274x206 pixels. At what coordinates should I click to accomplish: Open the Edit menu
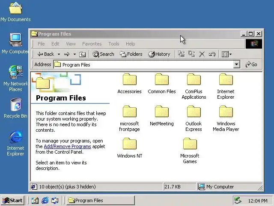[x=55, y=44]
